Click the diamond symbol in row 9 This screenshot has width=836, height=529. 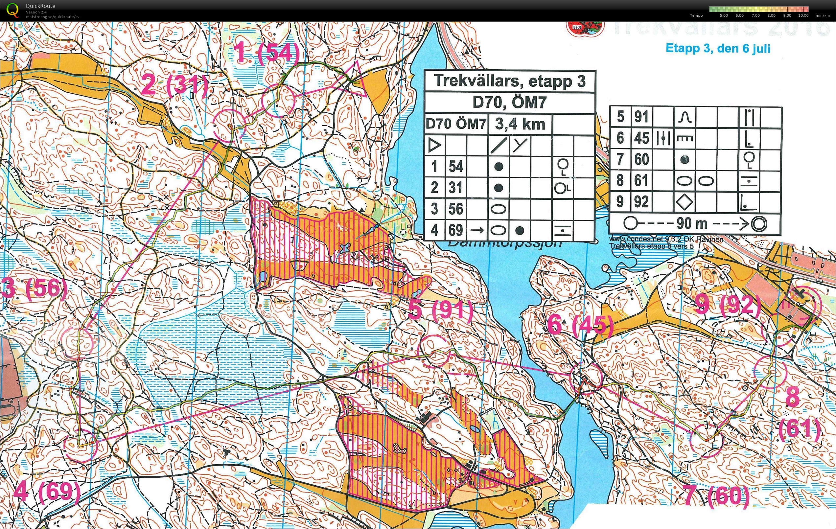(684, 202)
